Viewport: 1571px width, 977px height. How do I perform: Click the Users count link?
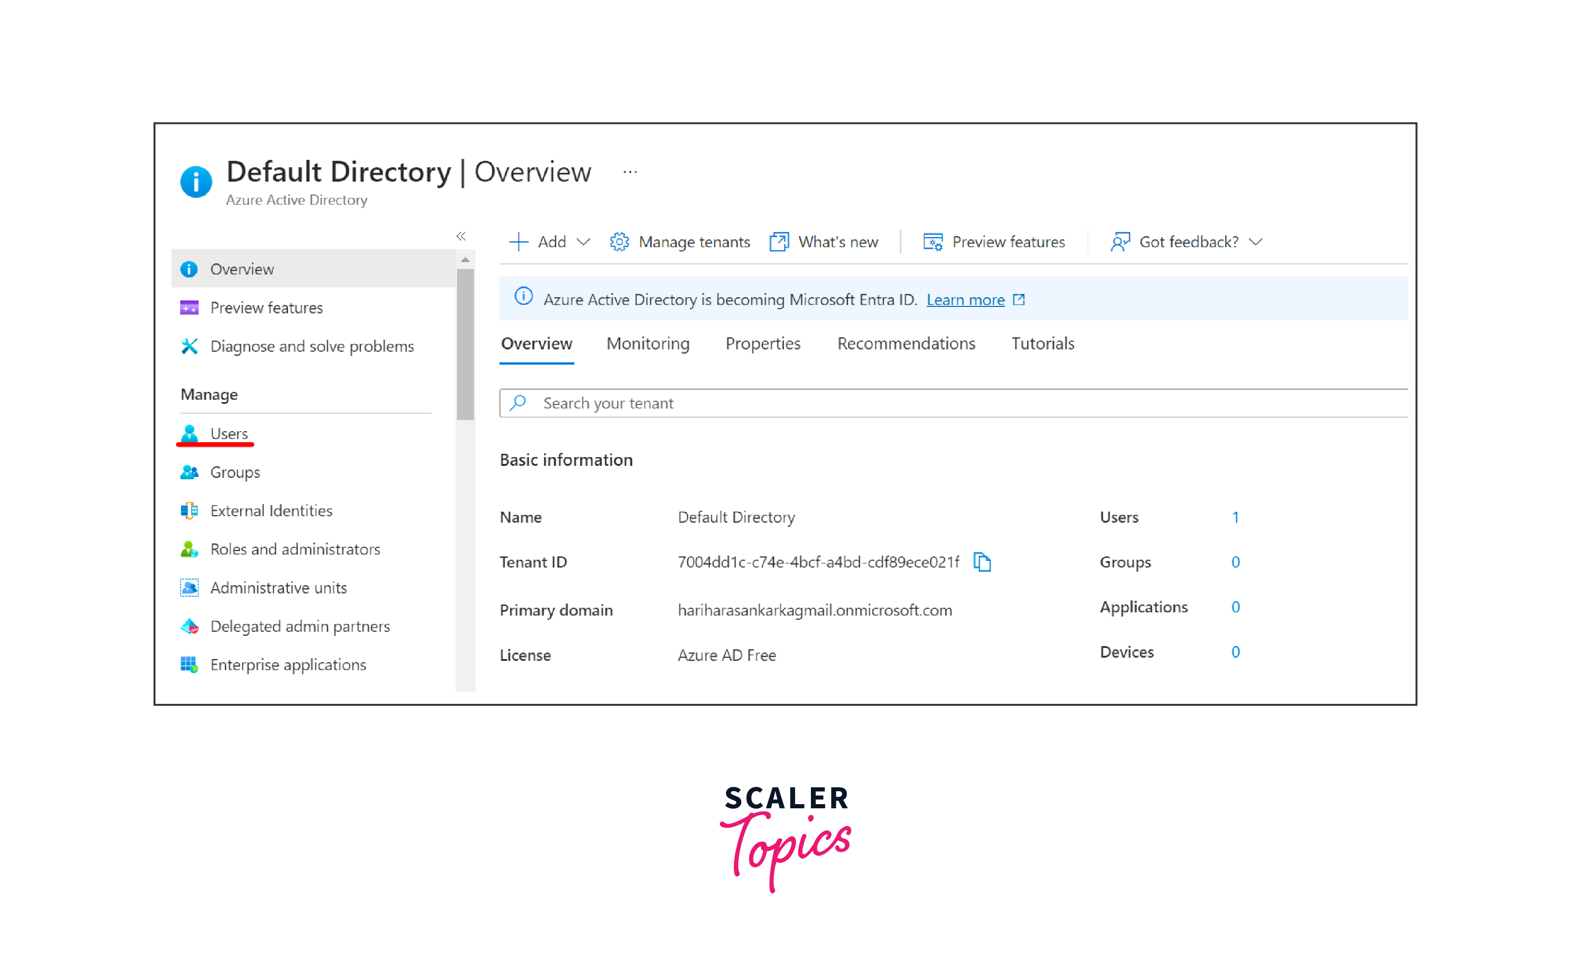tap(1235, 517)
